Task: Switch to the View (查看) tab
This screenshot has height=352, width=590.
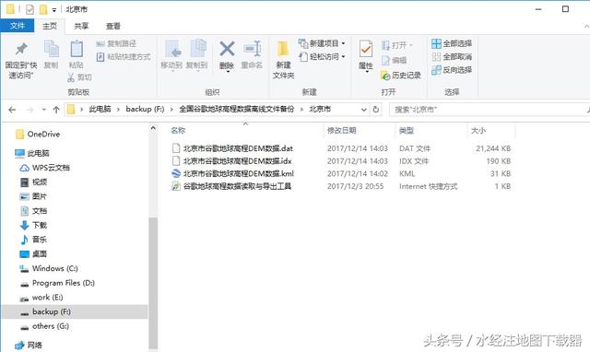Action: pos(112,26)
